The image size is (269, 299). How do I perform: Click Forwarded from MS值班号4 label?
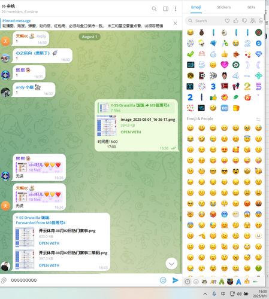41,223
